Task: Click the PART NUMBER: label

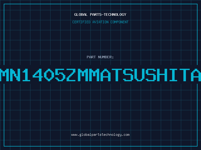Action: point(100,57)
